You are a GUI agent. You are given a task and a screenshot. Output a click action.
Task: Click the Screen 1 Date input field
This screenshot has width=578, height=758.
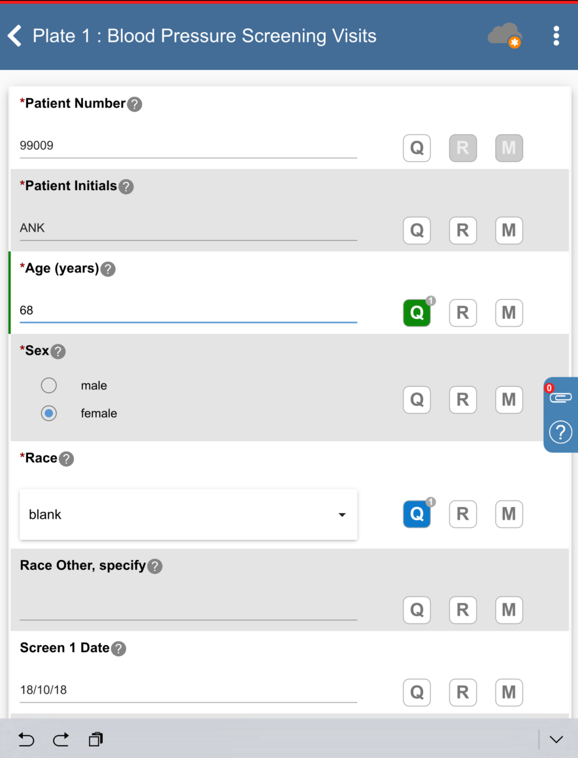click(188, 690)
